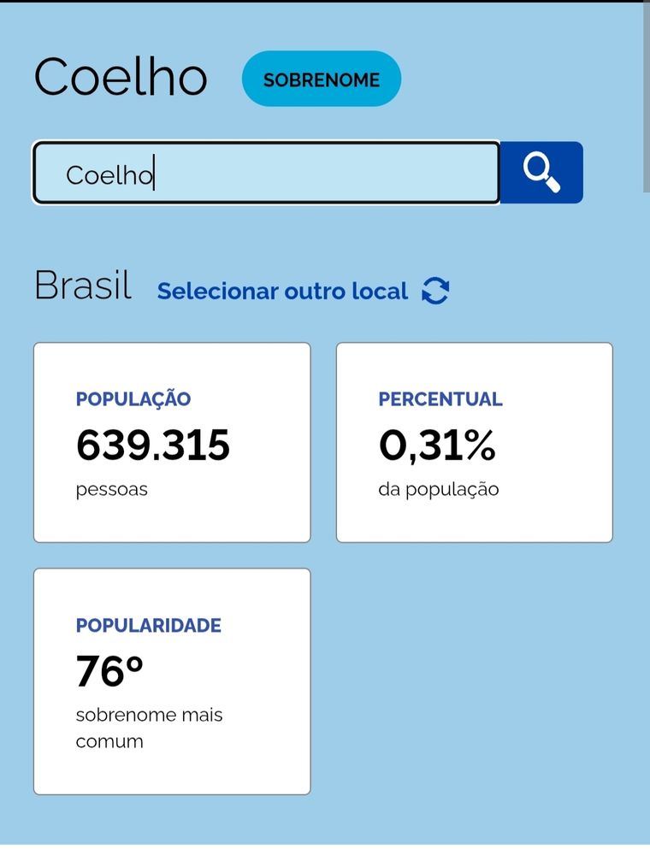The width and height of the screenshot is (650, 855).
Task: Click the magnifying glass search button
Action: 541,173
